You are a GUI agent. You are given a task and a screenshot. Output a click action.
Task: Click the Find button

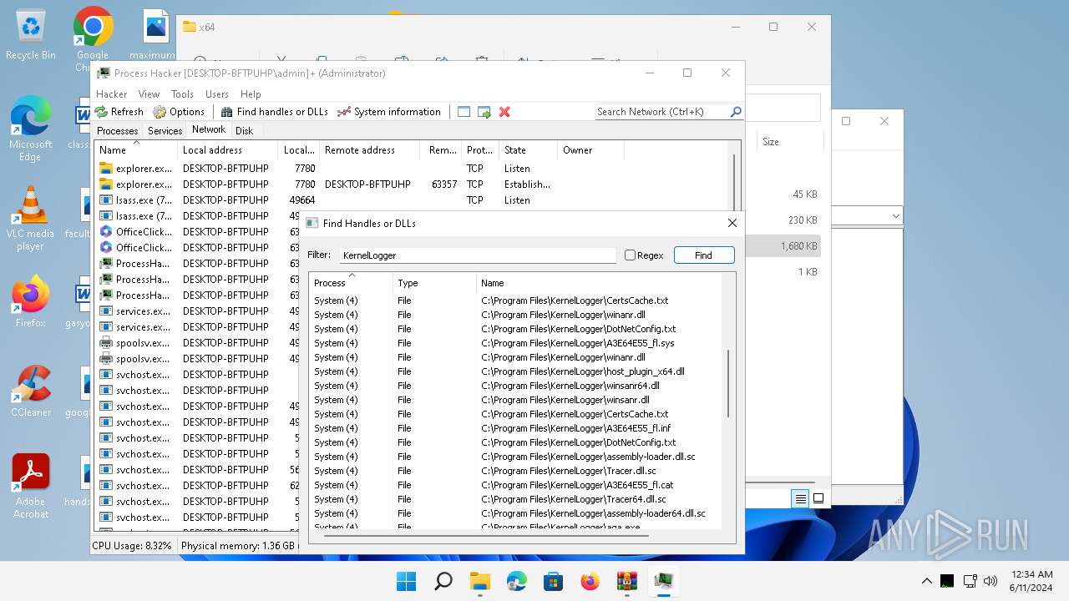pyautogui.click(x=703, y=255)
